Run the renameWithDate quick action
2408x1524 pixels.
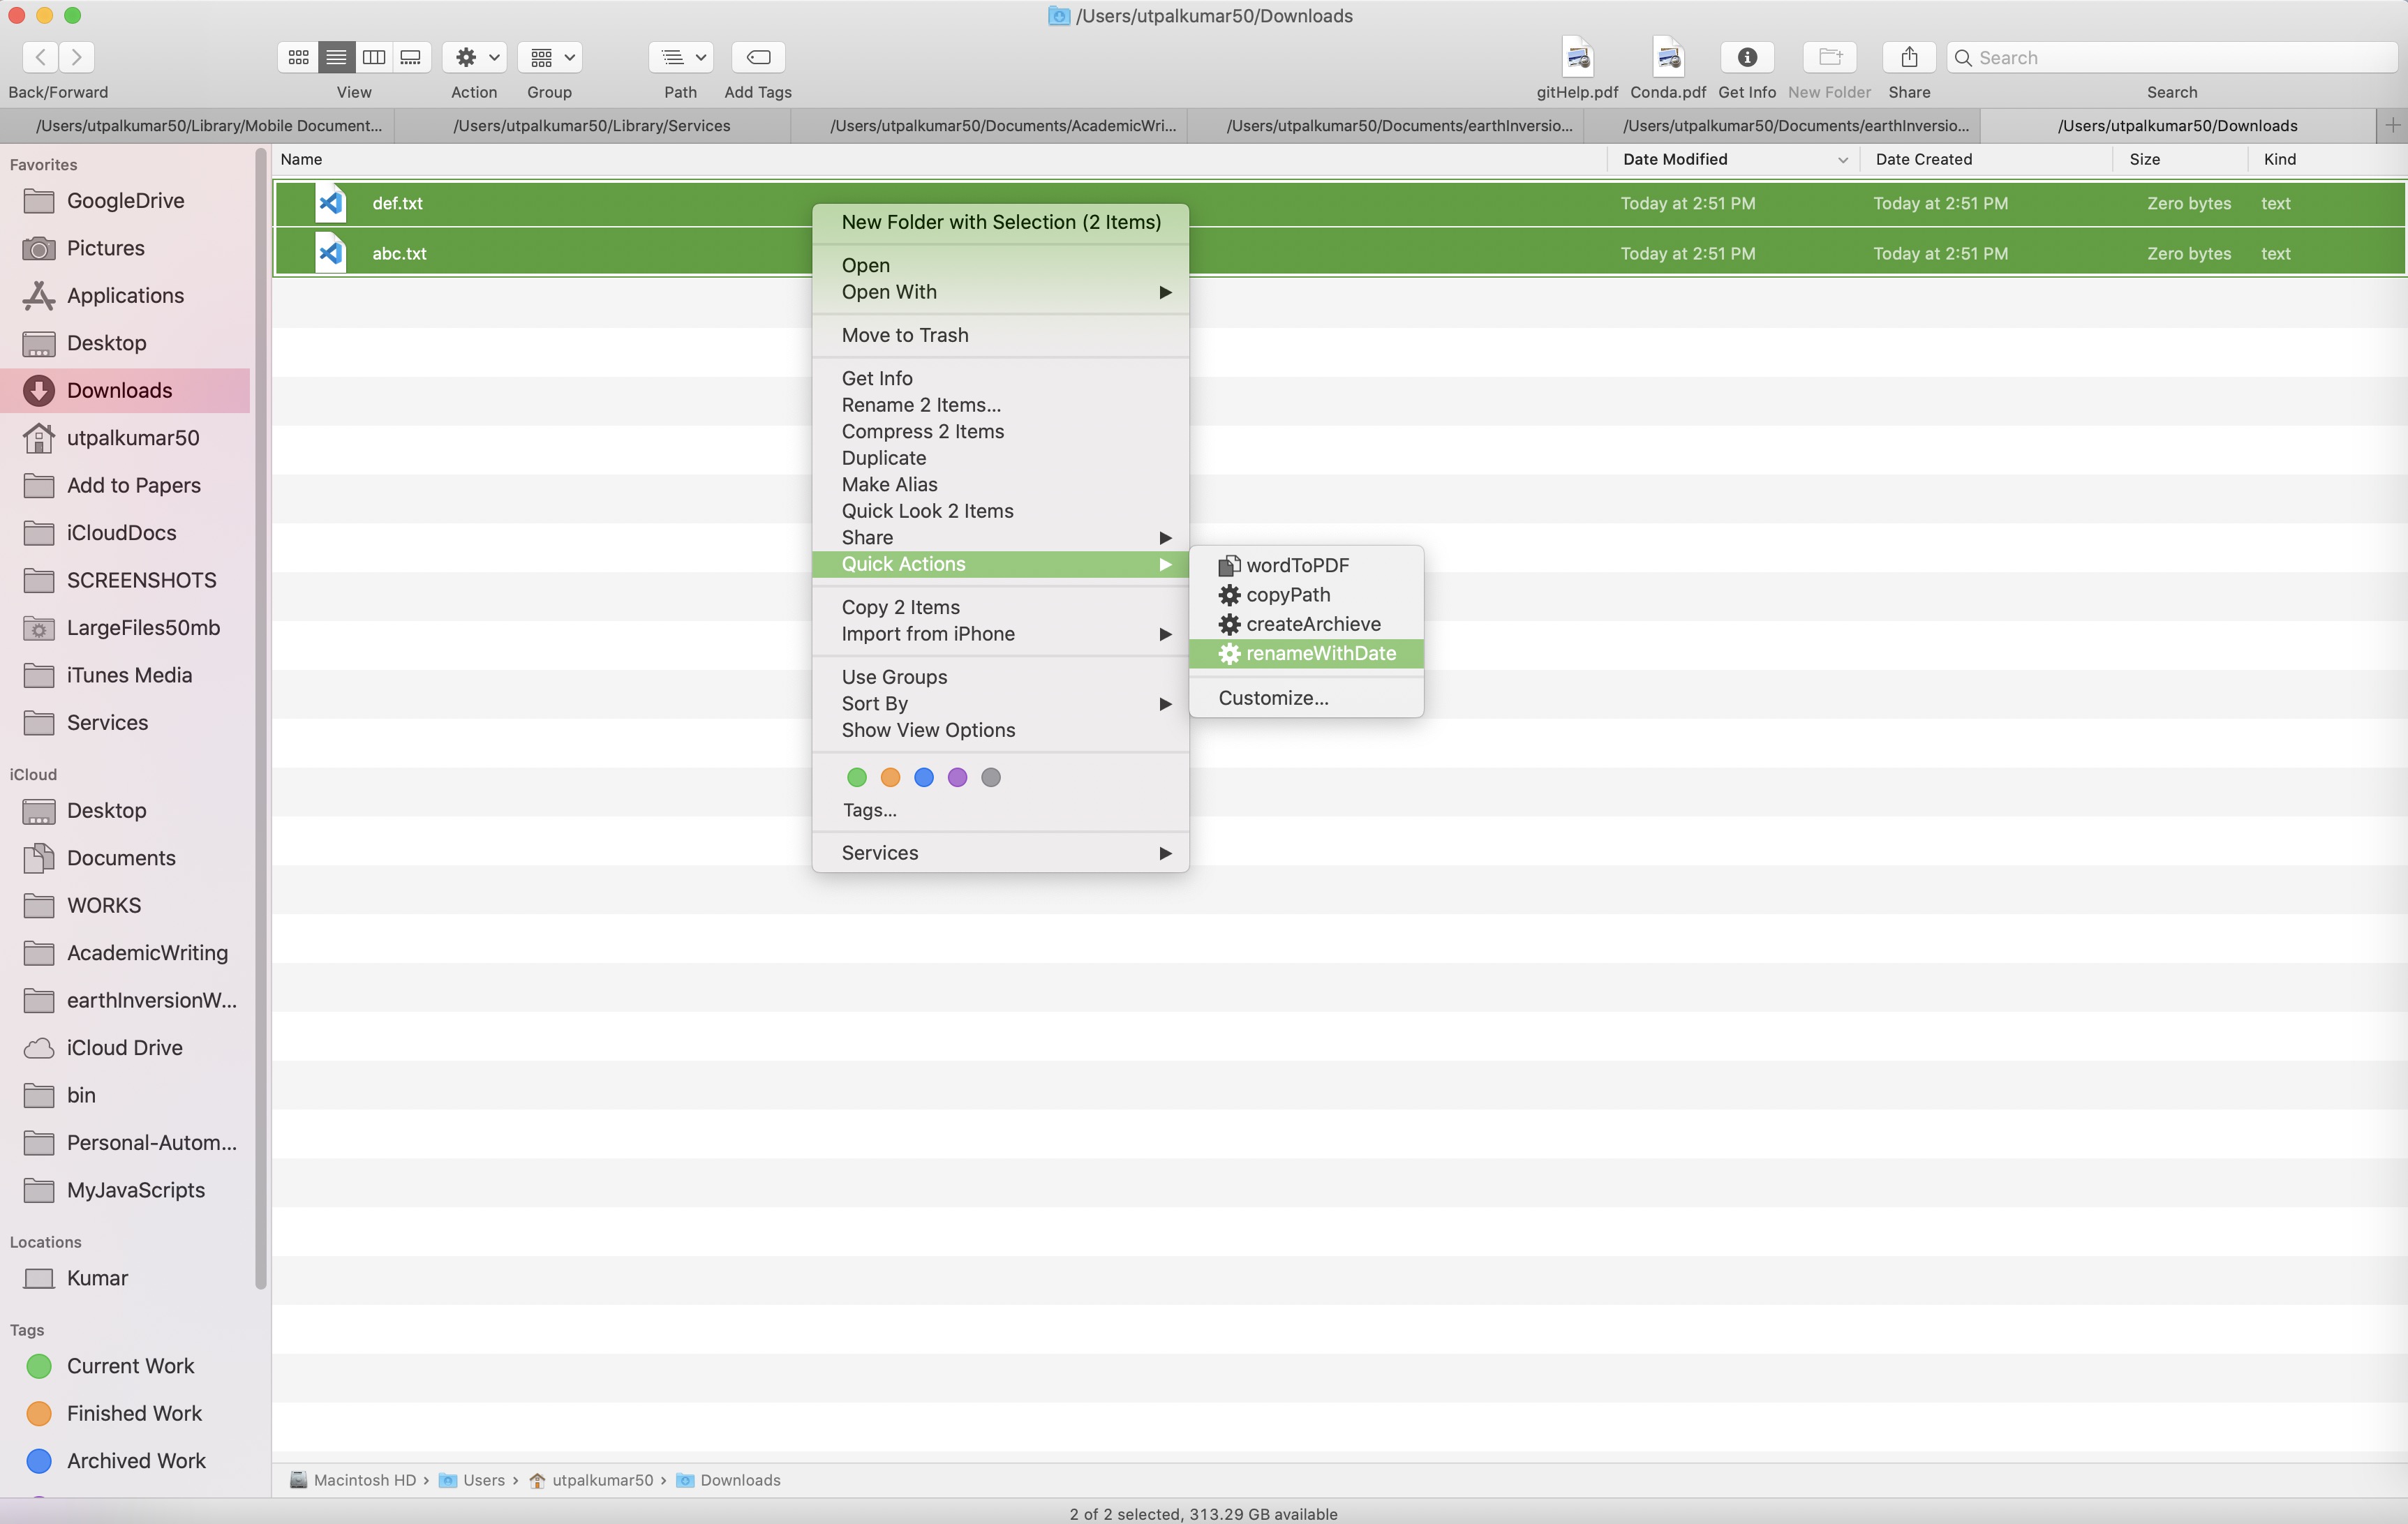pos(1319,653)
